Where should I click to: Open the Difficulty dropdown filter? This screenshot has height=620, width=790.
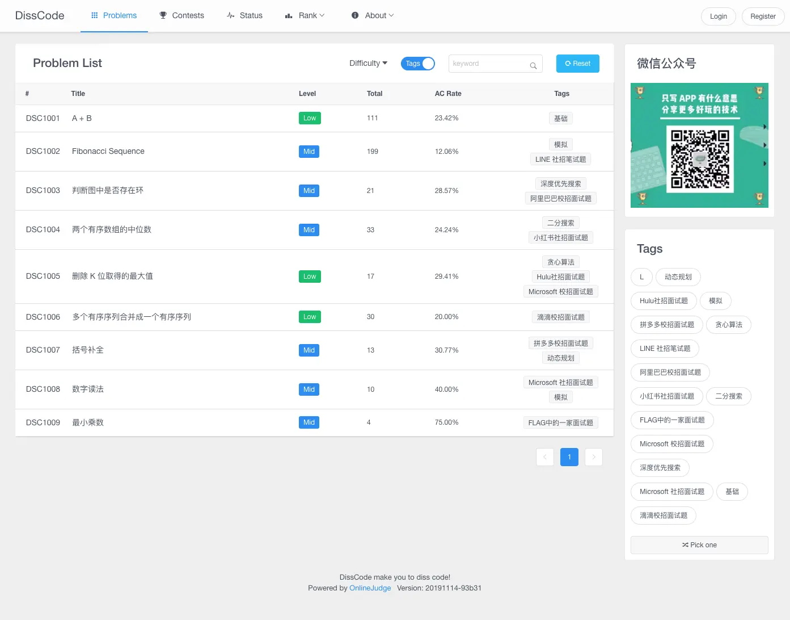pyautogui.click(x=369, y=63)
